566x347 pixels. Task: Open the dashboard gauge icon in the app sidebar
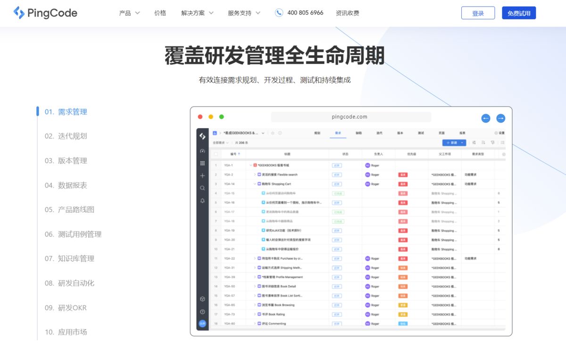[x=202, y=151]
